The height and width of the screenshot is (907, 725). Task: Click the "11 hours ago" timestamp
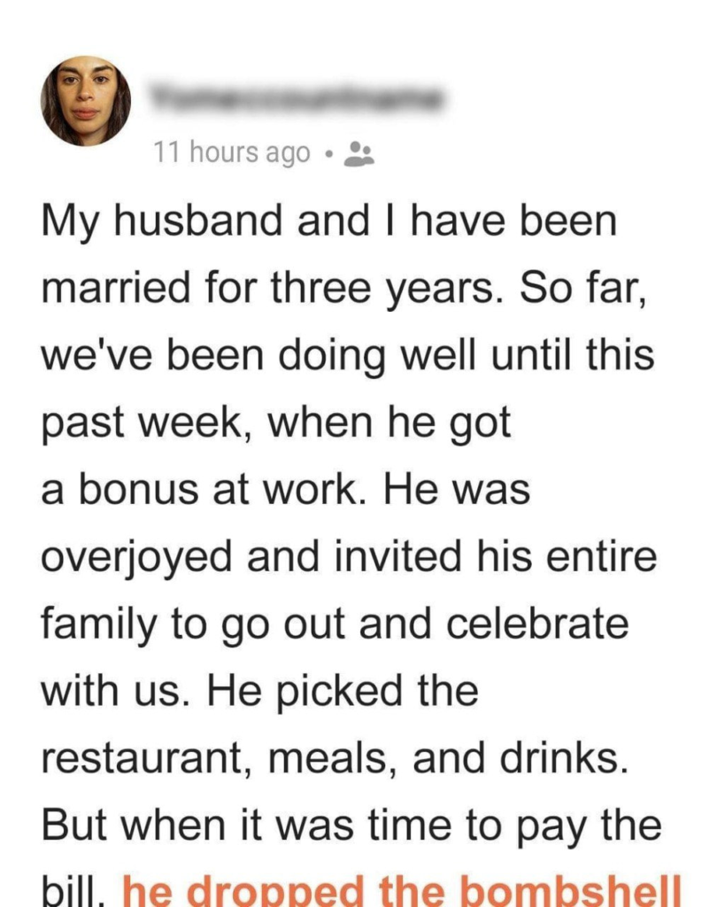click(x=232, y=152)
